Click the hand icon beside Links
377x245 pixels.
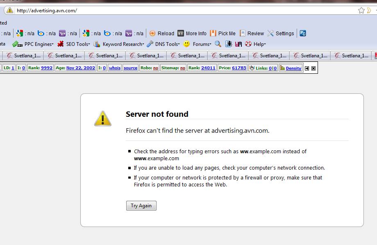point(252,68)
